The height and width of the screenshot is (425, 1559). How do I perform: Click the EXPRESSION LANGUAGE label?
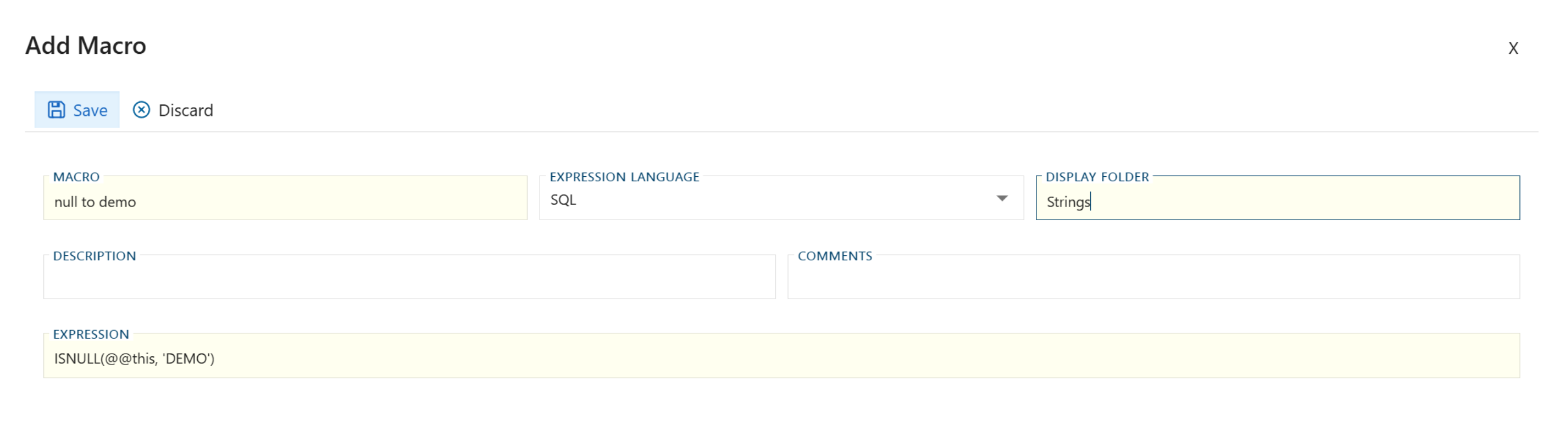click(624, 176)
